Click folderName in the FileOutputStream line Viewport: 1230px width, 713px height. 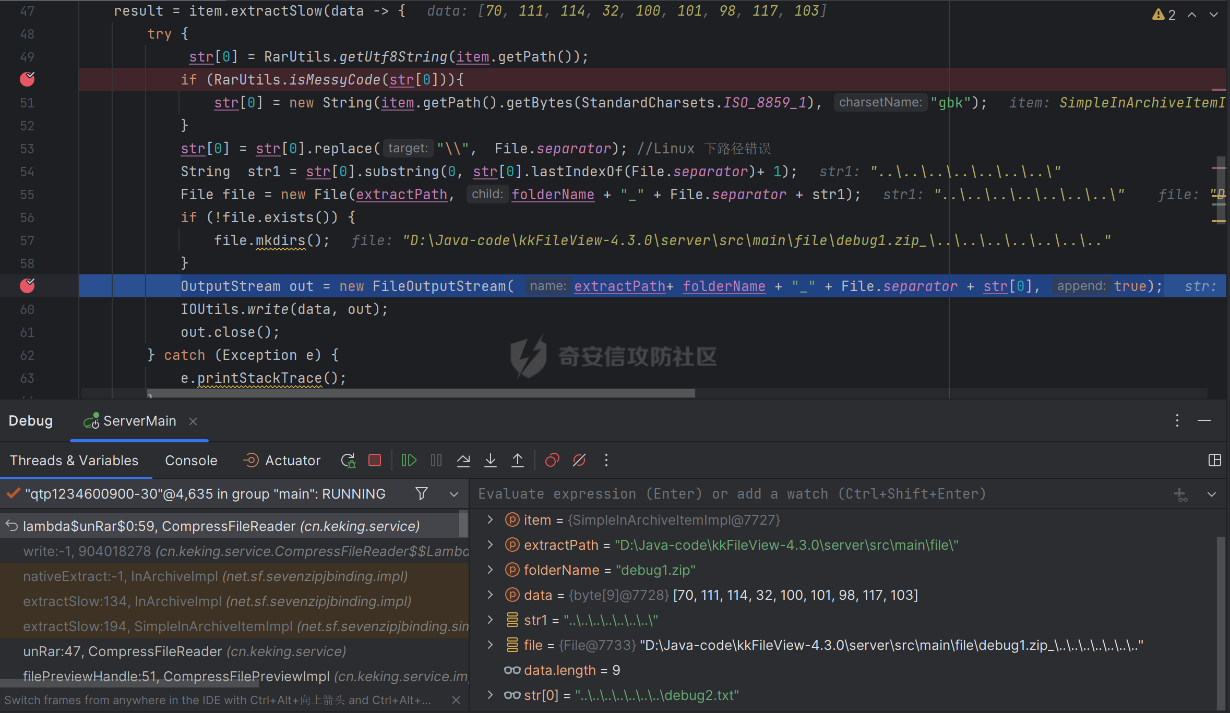724,286
